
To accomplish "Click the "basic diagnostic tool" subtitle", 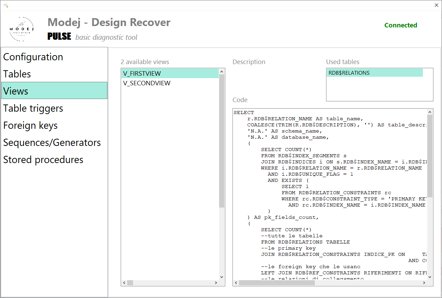I will click(x=106, y=37).
